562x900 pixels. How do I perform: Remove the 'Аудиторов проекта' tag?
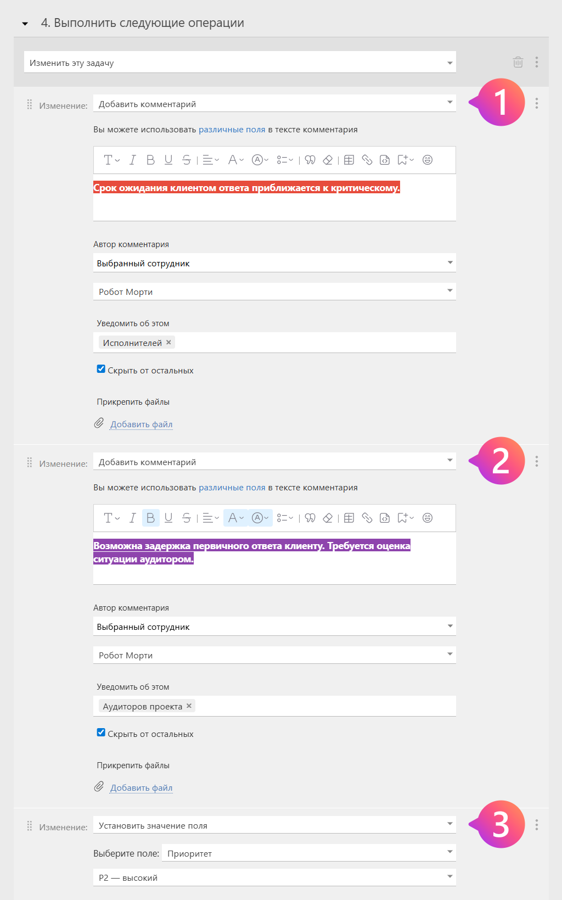[189, 706]
